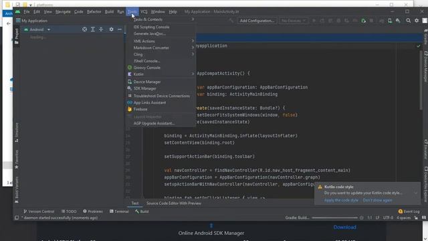Switch to Source Code Editor With Preview tab

point(174,204)
